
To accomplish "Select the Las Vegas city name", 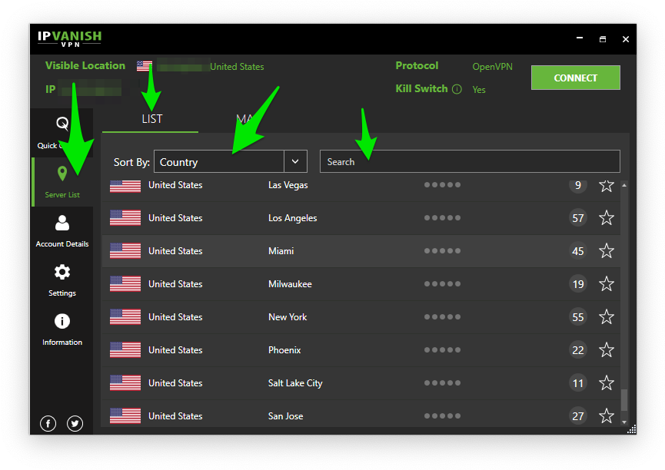I will tap(288, 185).
